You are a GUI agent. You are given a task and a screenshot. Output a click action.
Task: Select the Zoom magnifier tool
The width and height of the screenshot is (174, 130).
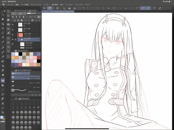click(x=3, y=15)
